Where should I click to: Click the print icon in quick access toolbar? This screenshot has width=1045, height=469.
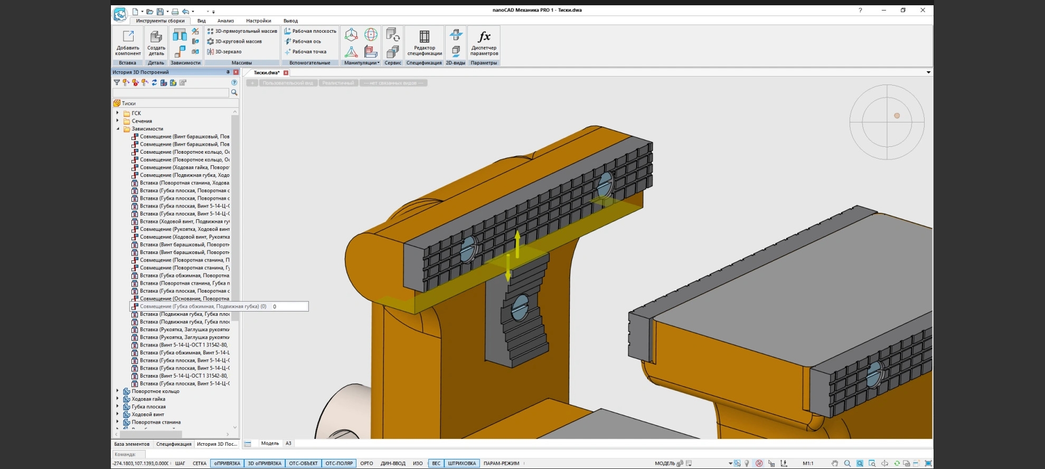point(175,11)
